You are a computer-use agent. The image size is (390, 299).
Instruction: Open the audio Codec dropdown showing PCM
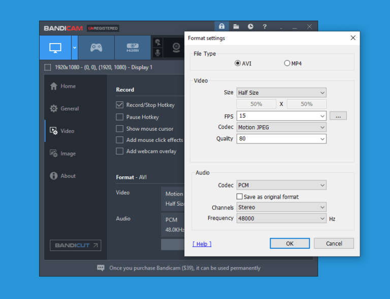click(x=281, y=185)
